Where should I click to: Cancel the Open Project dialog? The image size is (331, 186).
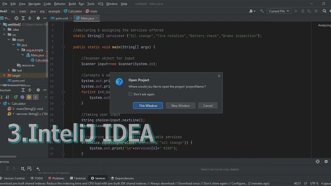click(x=208, y=105)
